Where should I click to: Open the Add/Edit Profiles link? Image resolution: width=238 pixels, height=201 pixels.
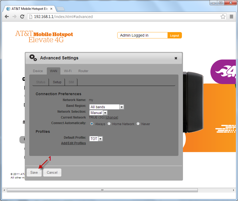[x=73, y=143]
